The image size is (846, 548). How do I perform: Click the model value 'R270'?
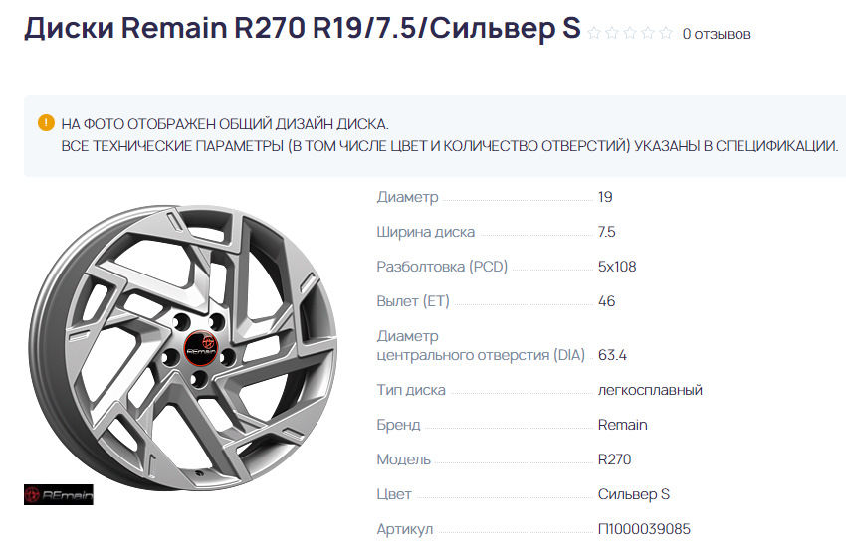click(x=614, y=459)
